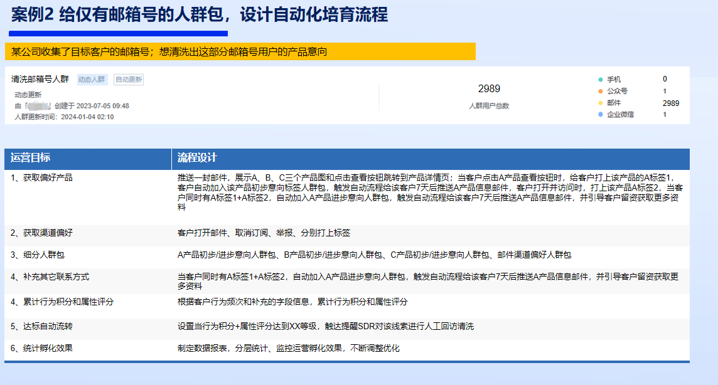Viewport: 718px width, 385px height.
Task: Click the 动态人群 tag badge
Action: (x=92, y=80)
